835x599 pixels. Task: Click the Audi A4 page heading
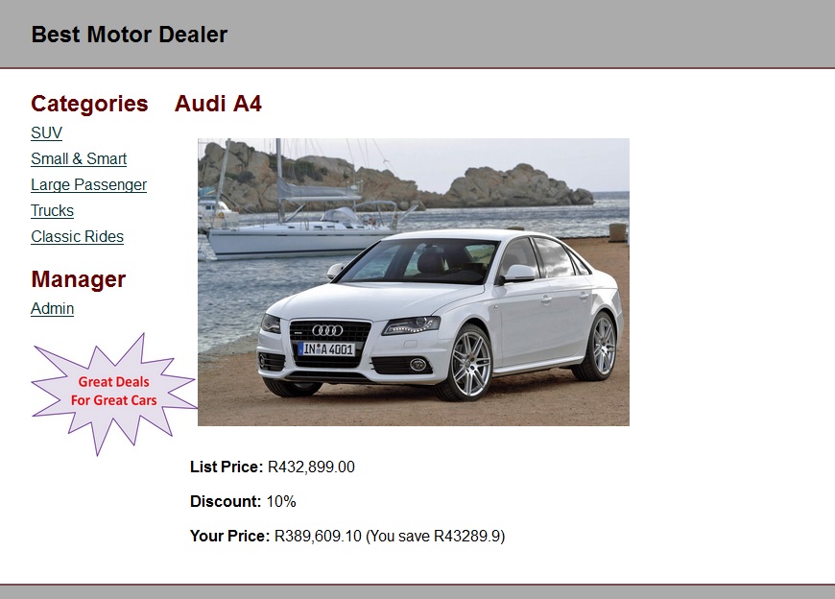(218, 104)
